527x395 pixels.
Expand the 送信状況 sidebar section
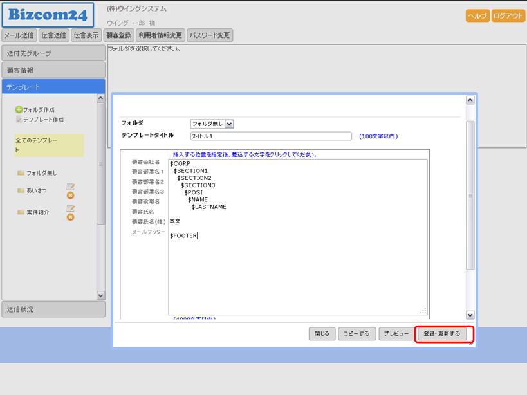[x=53, y=309]
